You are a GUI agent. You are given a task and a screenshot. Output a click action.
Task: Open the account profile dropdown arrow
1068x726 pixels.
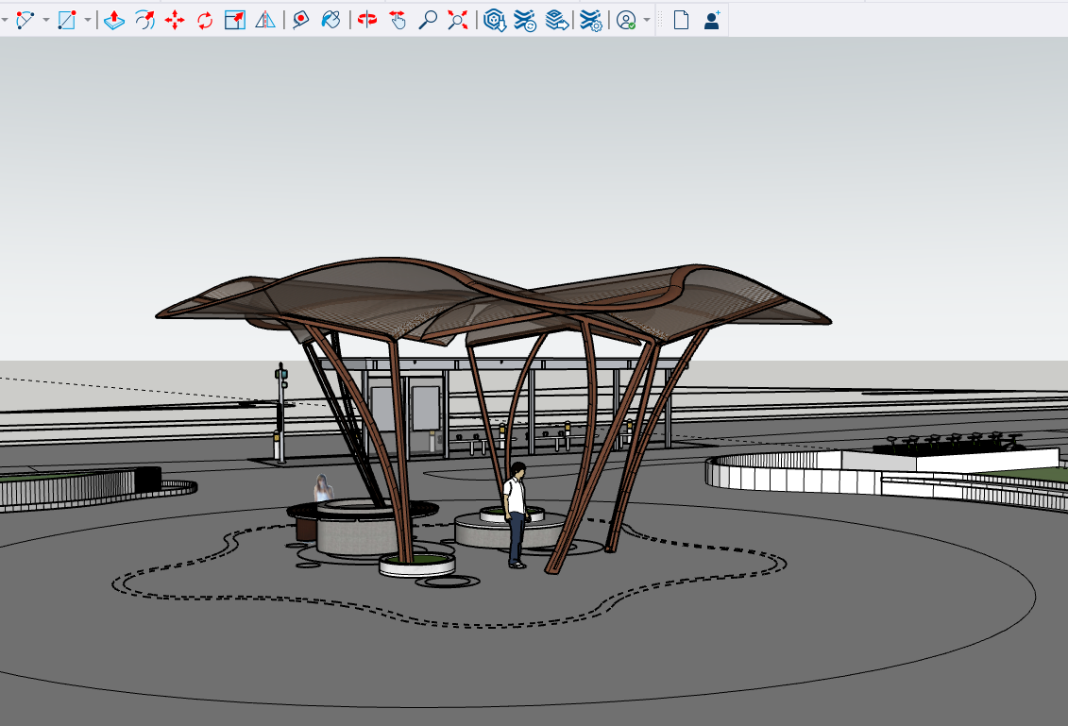(x=647, y=20)
